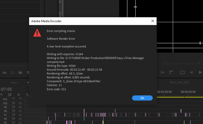Select the V10 track target label
This screenshot has height=124, width=203.
[5, 103]
